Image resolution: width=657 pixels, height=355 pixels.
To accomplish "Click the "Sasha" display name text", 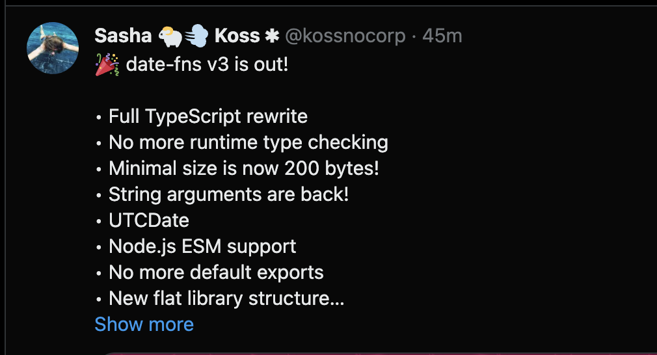I will click(124, 36).
